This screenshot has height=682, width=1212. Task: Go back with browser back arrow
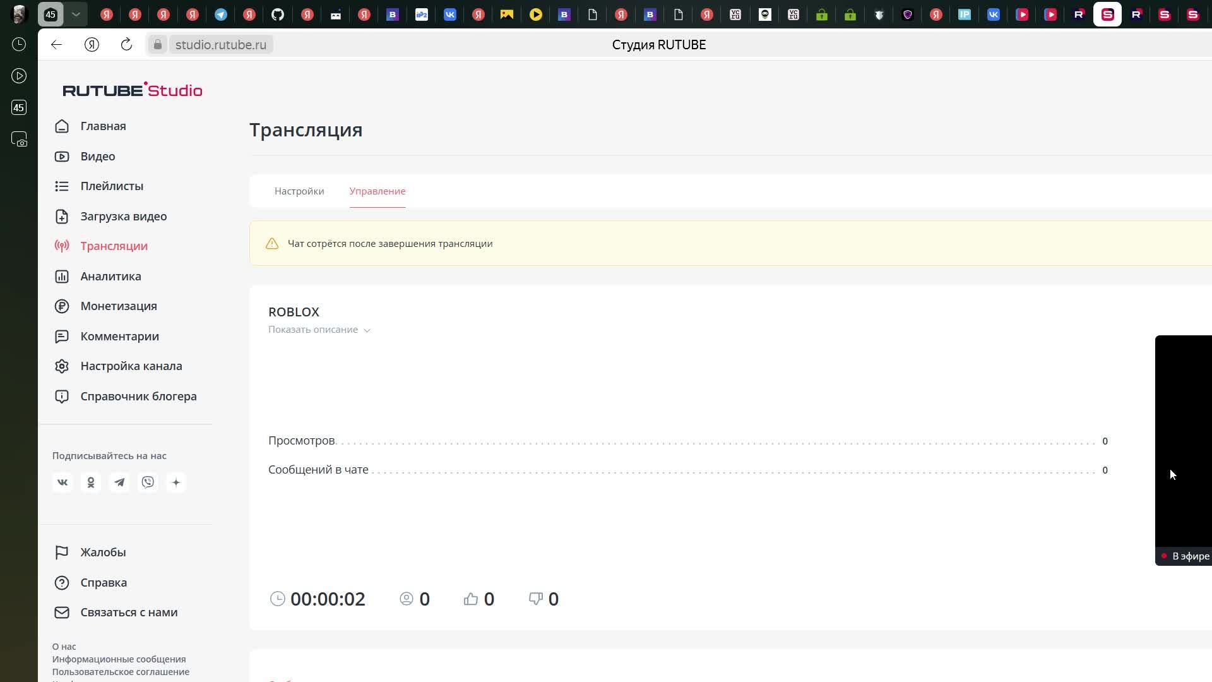point(57,44)
